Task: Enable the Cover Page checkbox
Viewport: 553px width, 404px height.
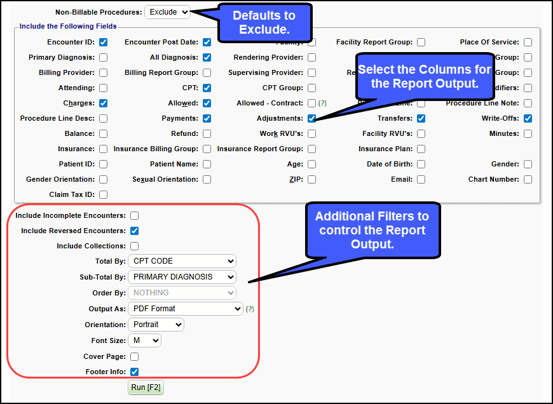Action: pyautogui.click(x=134, y=357)
